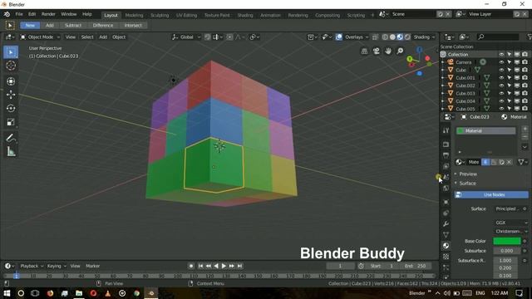
Task: Open the Playback dropdown
Action: (x=32, y=266)
